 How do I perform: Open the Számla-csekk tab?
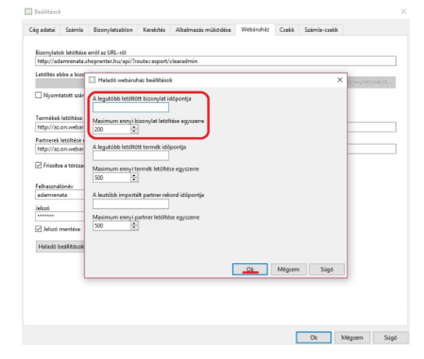(x=321, y=30)
